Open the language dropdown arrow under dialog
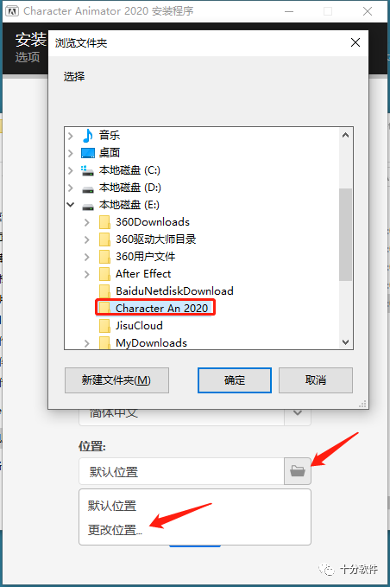390x587 pixels. point(298,414)
